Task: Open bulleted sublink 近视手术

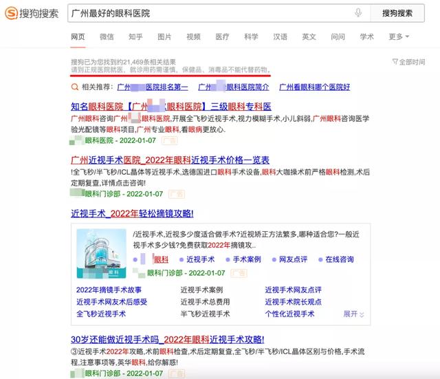Action: coord(200,259)
